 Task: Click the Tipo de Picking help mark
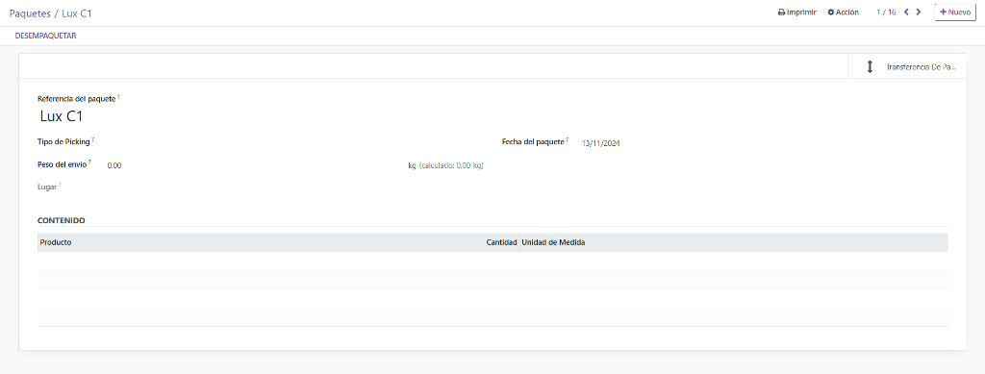click(x=93, y=139)
